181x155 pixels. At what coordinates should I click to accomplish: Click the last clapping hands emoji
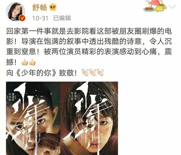[x=100, y=73]
